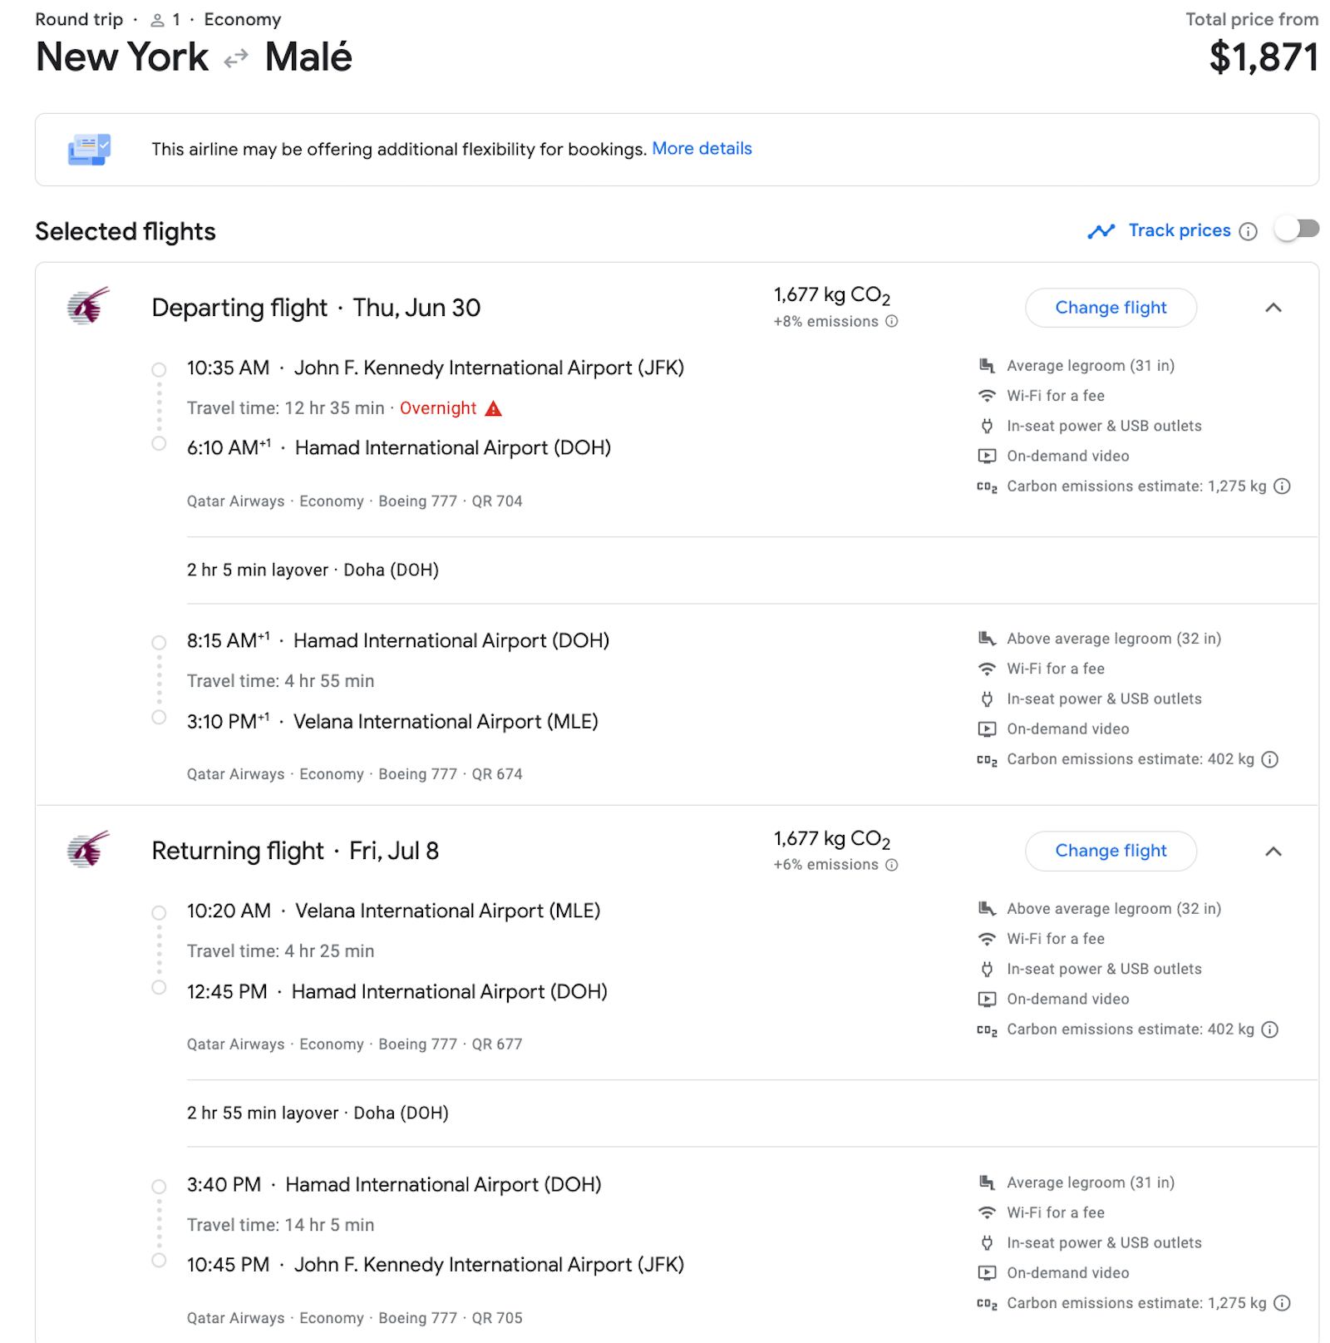This screenshot has height=1343, width=1330.
Task: Enable the Track prices toggle
Action: click(x=1295, y=230)
